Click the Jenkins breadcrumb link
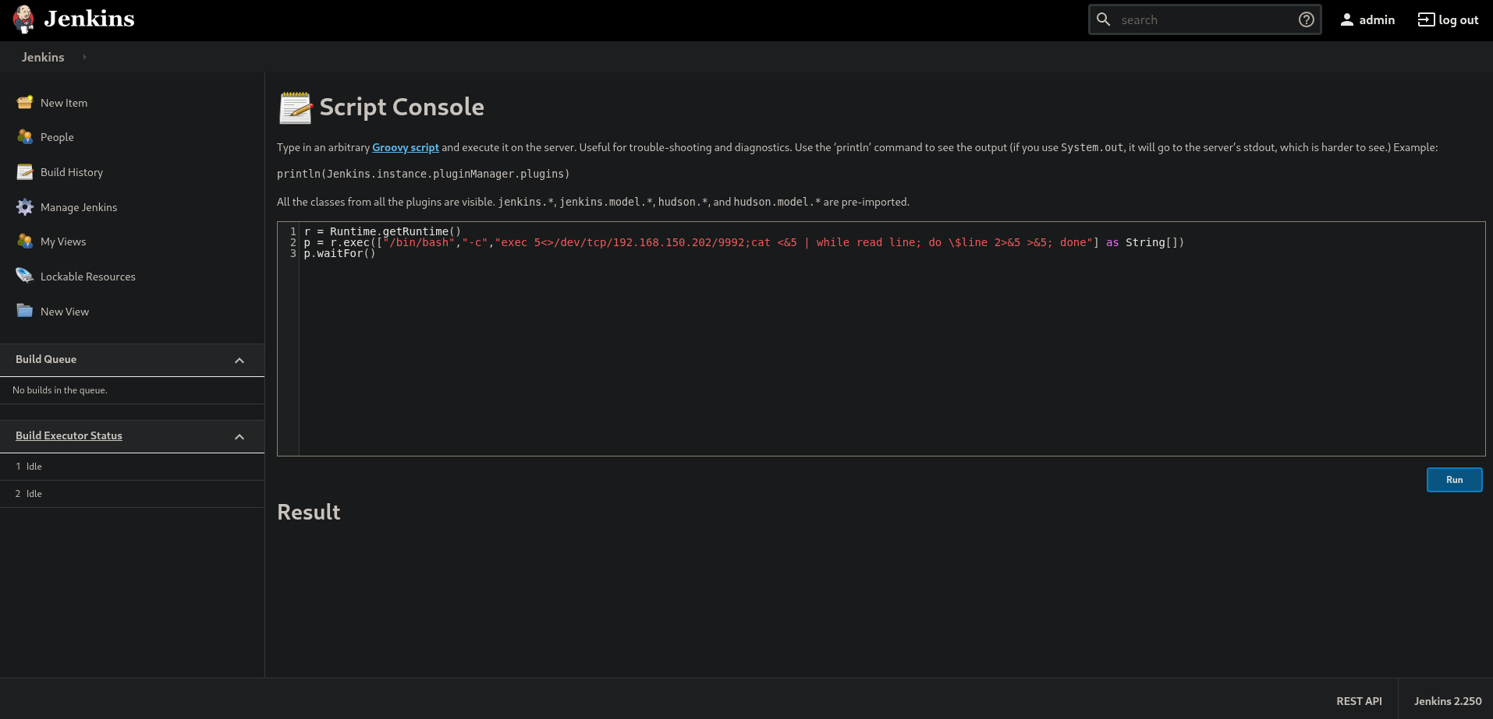Viewport: 1493px width, 719px height. click(43, 57)
